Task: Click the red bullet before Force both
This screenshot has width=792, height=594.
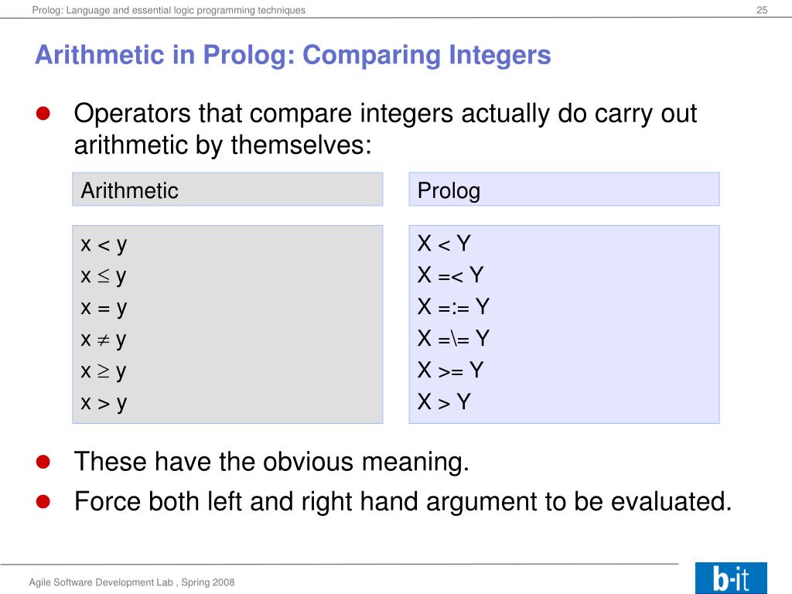Action: coord(43,501)
